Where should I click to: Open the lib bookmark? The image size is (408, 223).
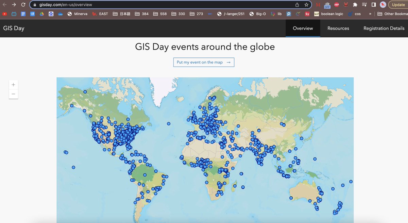276,14
